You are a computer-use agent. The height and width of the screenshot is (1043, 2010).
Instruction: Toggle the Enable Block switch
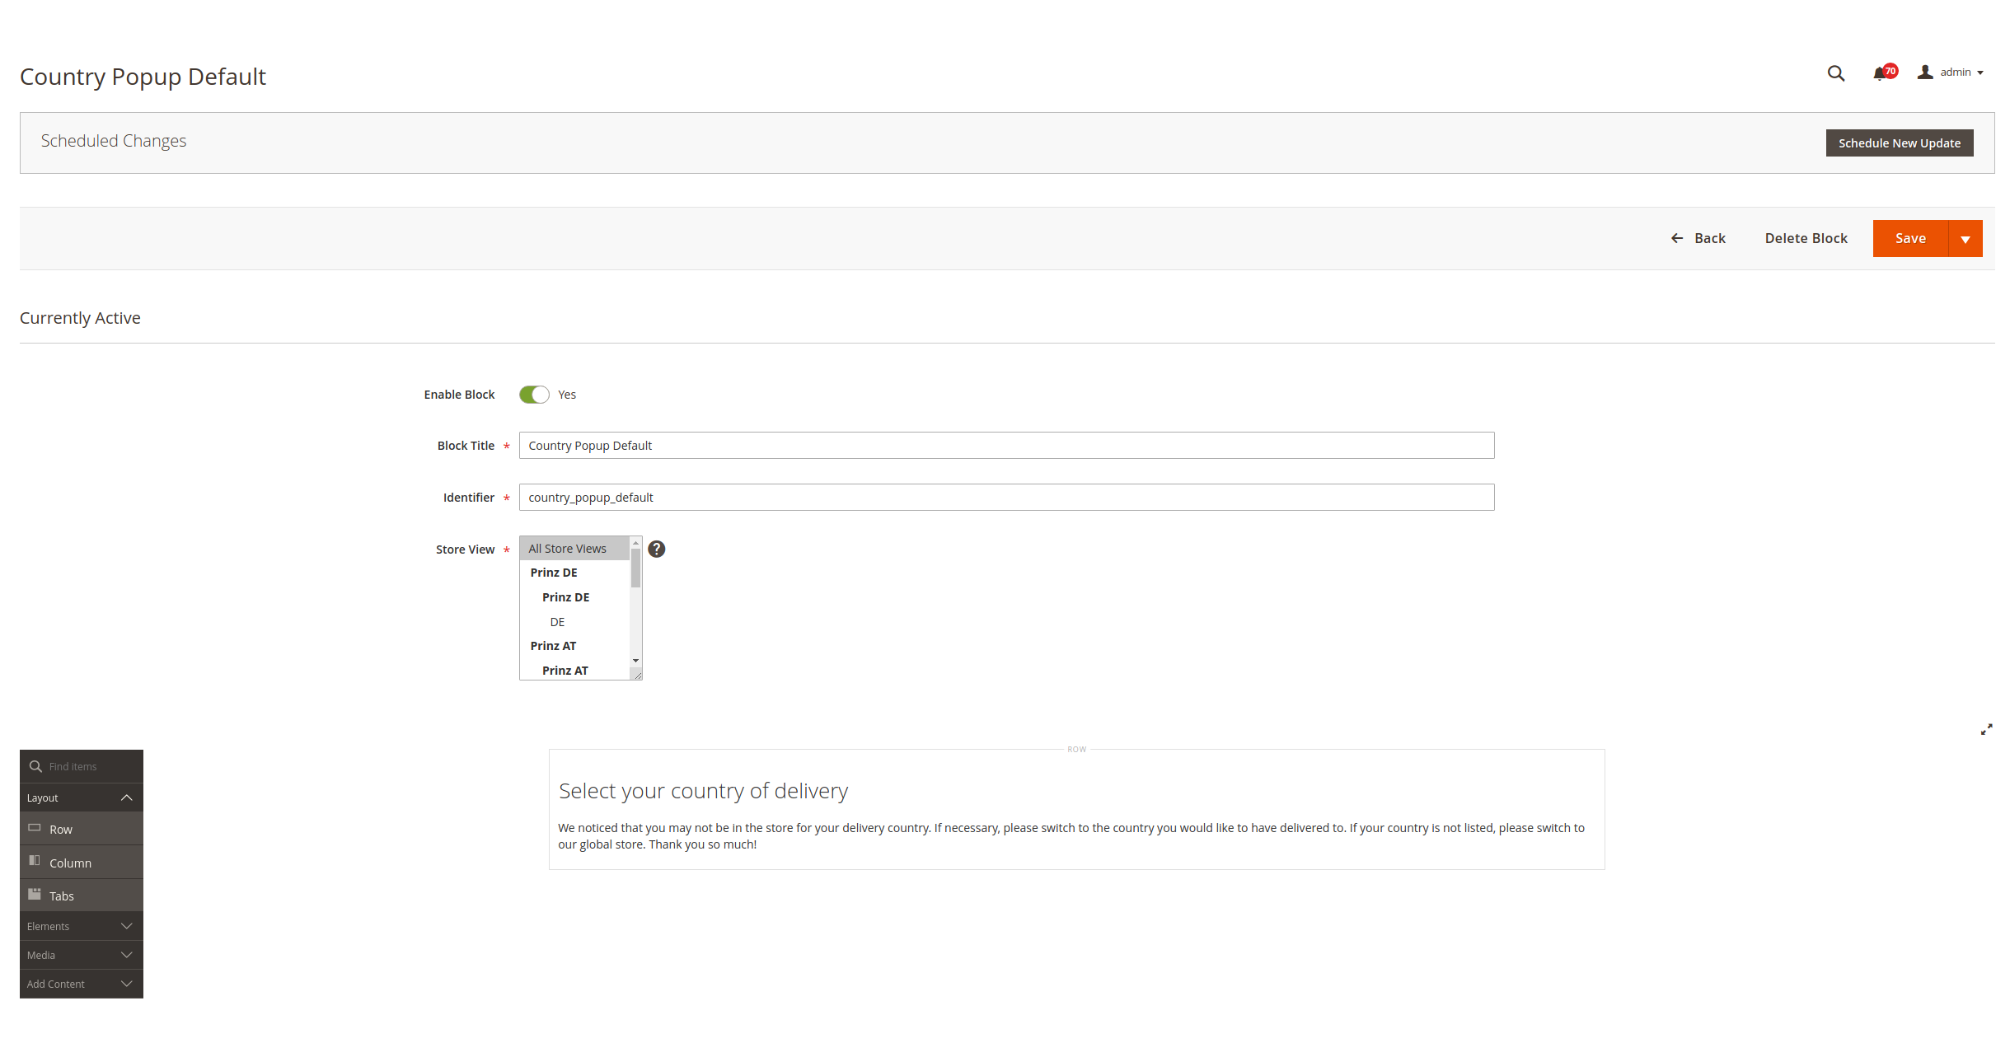534,395
